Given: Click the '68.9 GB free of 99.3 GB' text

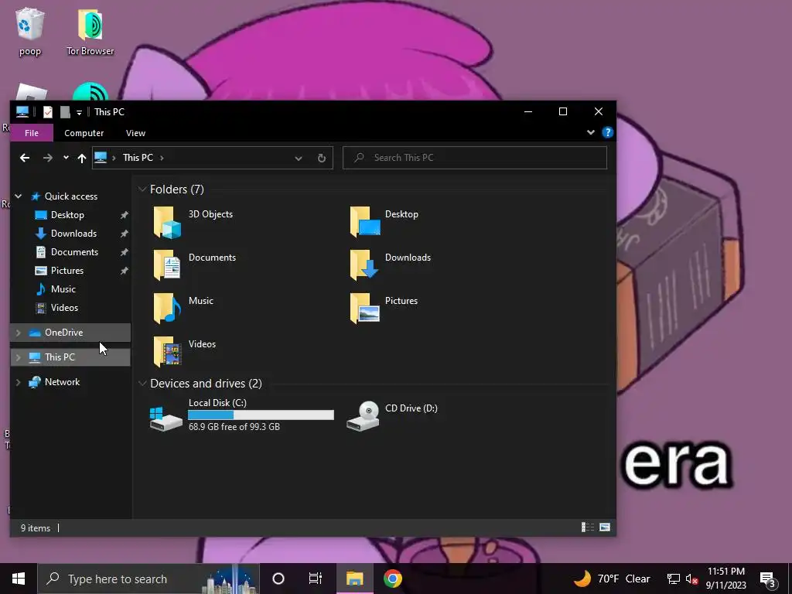Looking at the screenshot, I should pos(234,427).
